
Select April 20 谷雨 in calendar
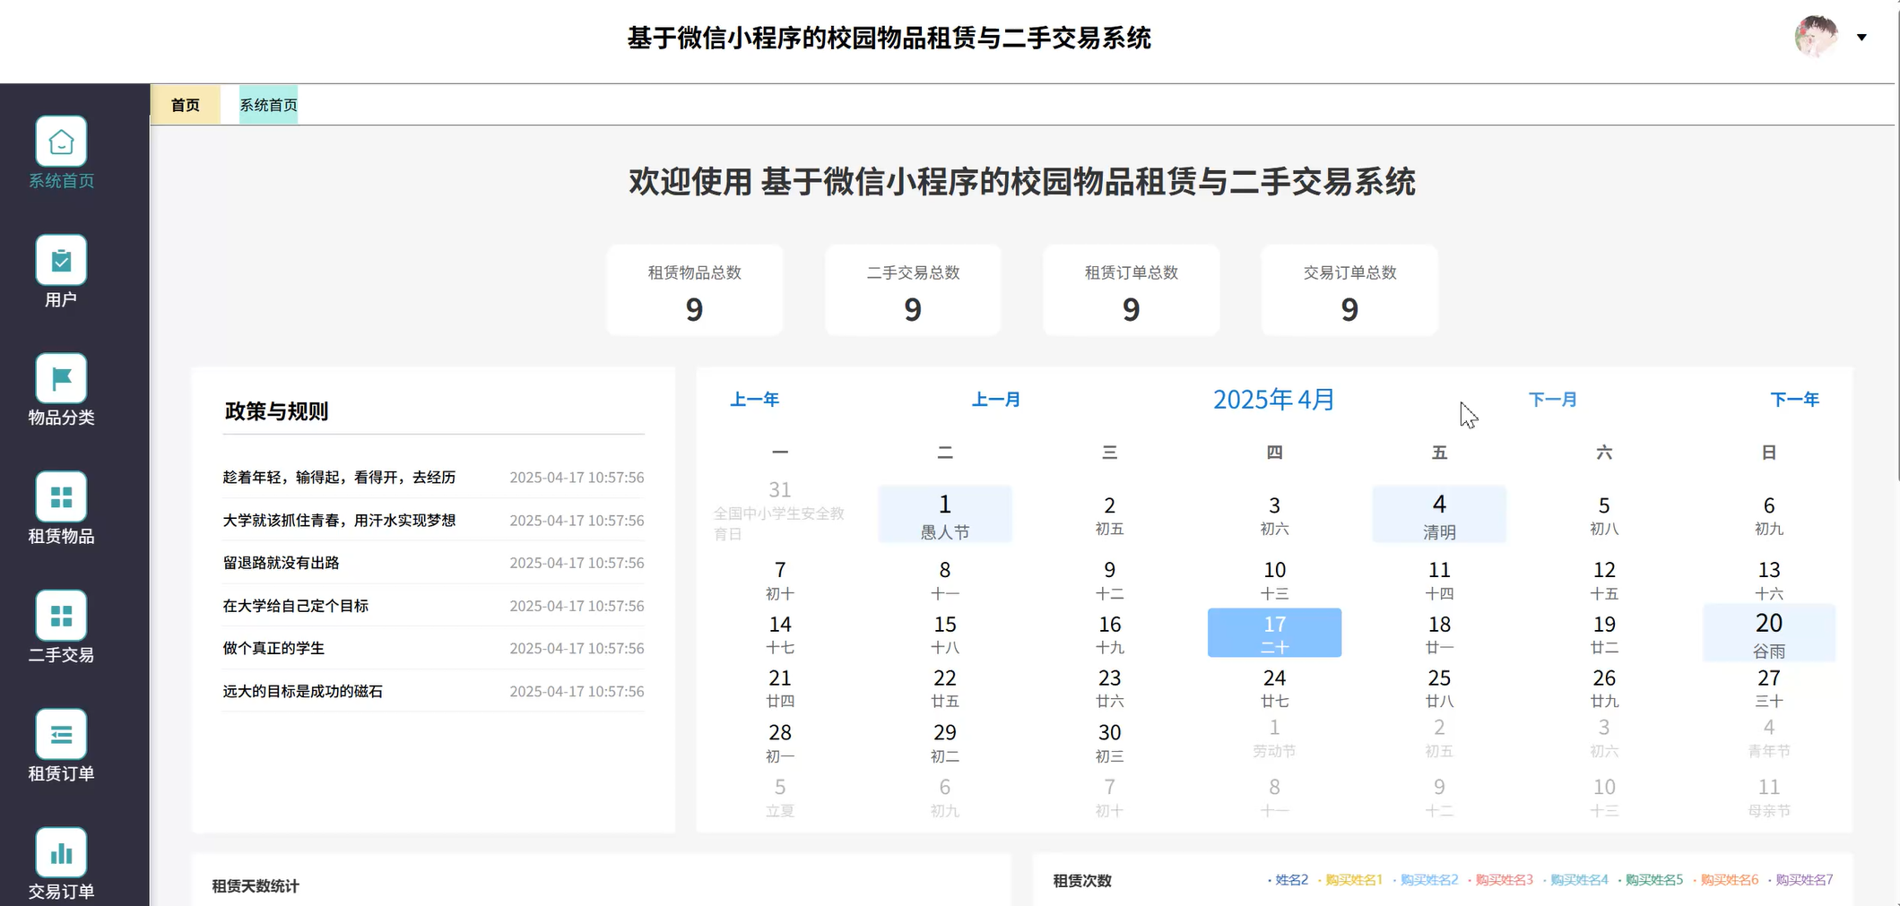(1769, 634)
